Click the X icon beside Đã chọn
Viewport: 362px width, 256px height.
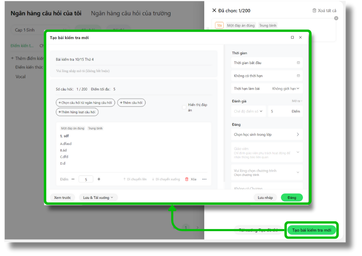coord(214,10)
